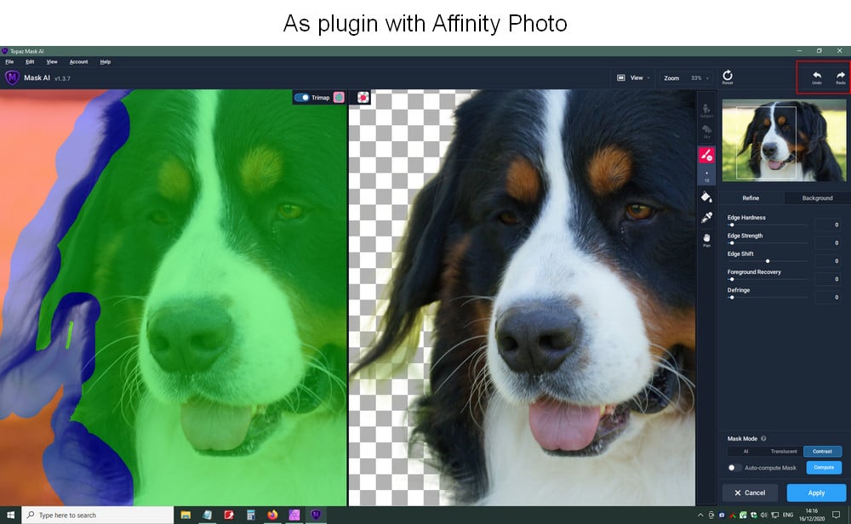This screenshot has height=524, width=851.
Task: Click the Apply button
Action: click(816, 493)
